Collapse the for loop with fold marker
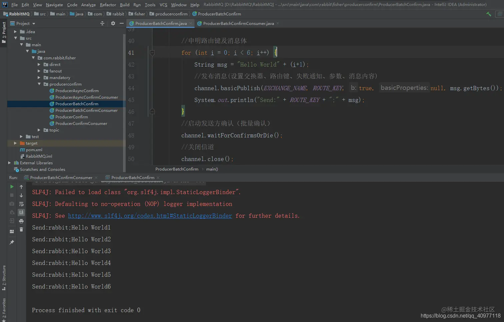504x322 pixels. coord(152,53)
